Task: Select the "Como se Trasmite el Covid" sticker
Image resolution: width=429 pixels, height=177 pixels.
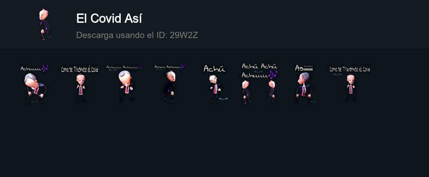Action: (80, 83)
